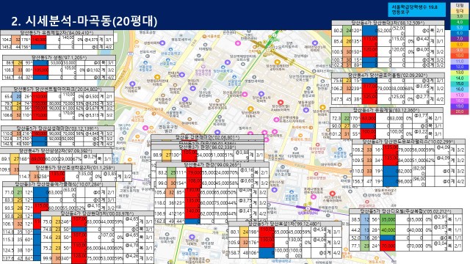Click the 당산 subway station marker on green line
The width and height of the screenshot is (470, 264).
[x=275, y=36]
